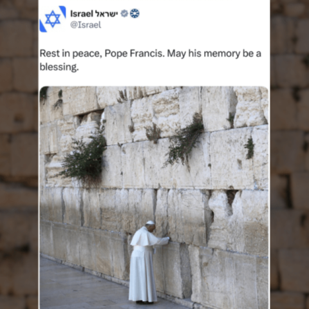The width and height of the screenshot is (309, 309).
Task: Click the blurred stone backdrop right of tweet
Action: tap(290, 154)
